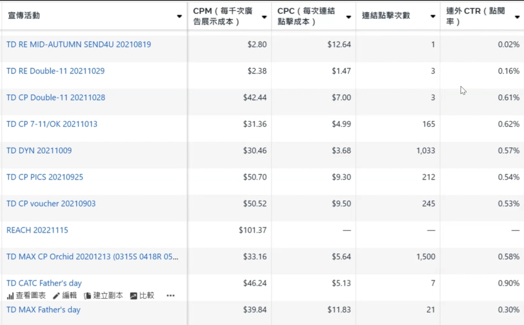Viewport: 524px width, 325px height.
Task: Open the 宣傳活動 column dropdown arrow
Action: (179, 16)
